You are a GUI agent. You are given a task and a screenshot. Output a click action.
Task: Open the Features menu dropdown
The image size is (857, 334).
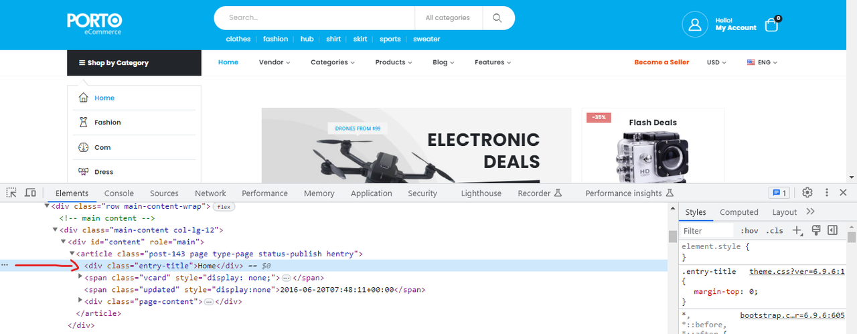coord(493,62)
